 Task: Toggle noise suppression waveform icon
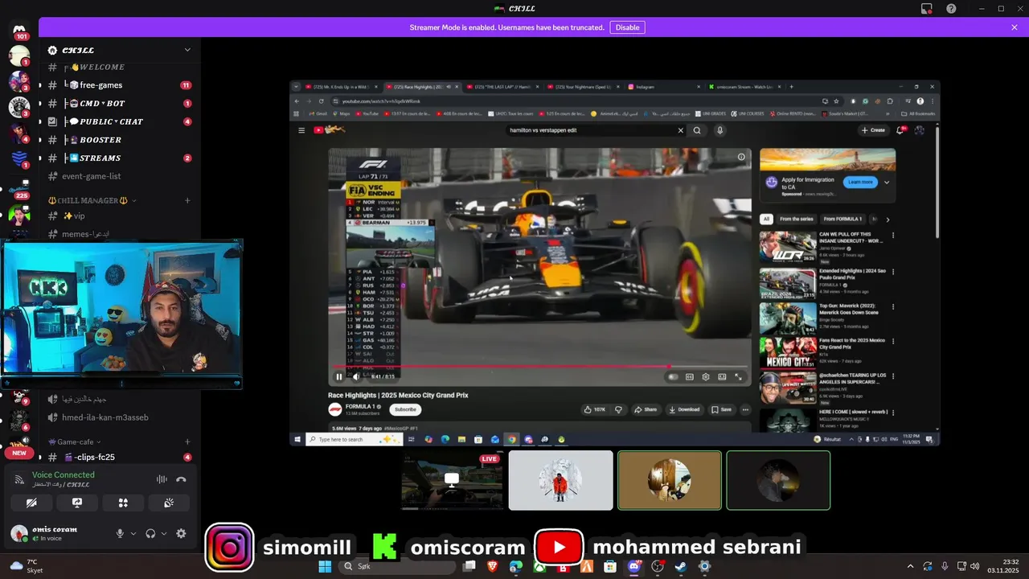tap(162, 479)
